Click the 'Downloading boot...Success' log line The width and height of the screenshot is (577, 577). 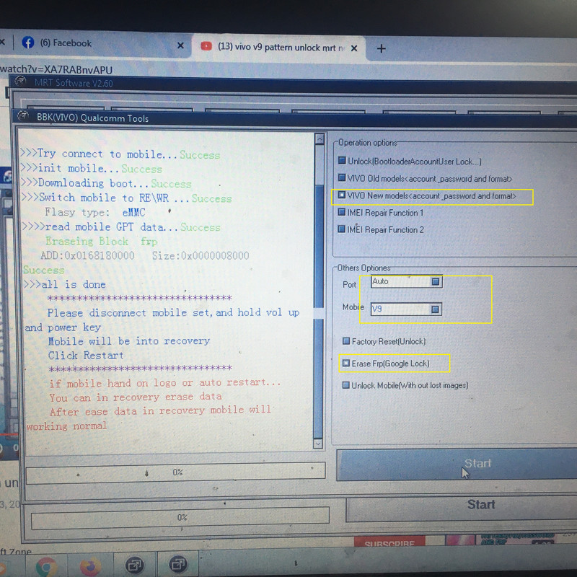tap(106, 183)
